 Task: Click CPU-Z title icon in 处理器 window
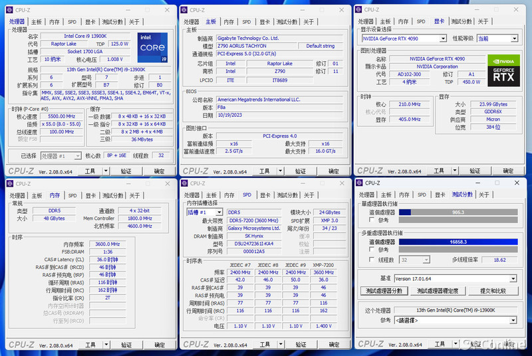pos(9,10)
